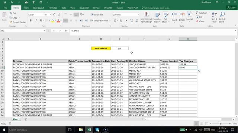Click the Name Box showing H9
The height and width of the screenshot is (133, 238).
point(23,31)
